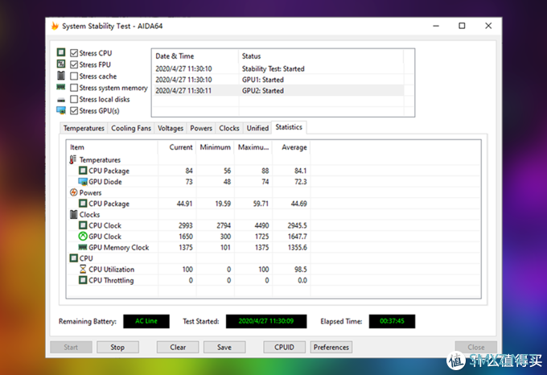Click the AC Line battery status field
This screenshot has height=375, width=547.
point(146,321)
